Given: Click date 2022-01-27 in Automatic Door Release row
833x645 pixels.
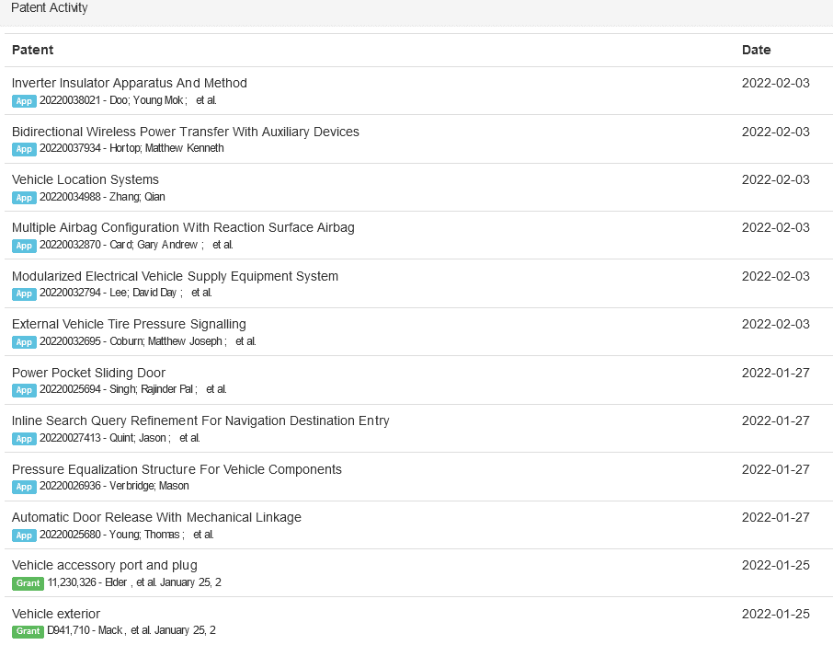Looking at the screenshot, I should [776, 517].
